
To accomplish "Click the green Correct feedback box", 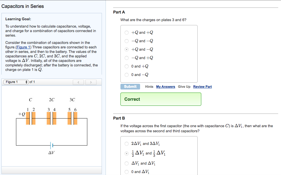I will point(161,99).
